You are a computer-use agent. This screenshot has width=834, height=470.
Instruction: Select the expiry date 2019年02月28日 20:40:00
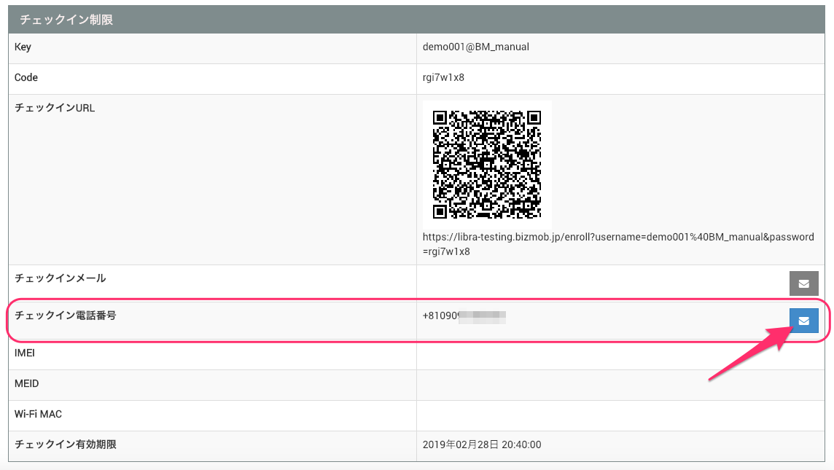pyautogui.click(x=481, y=444)
